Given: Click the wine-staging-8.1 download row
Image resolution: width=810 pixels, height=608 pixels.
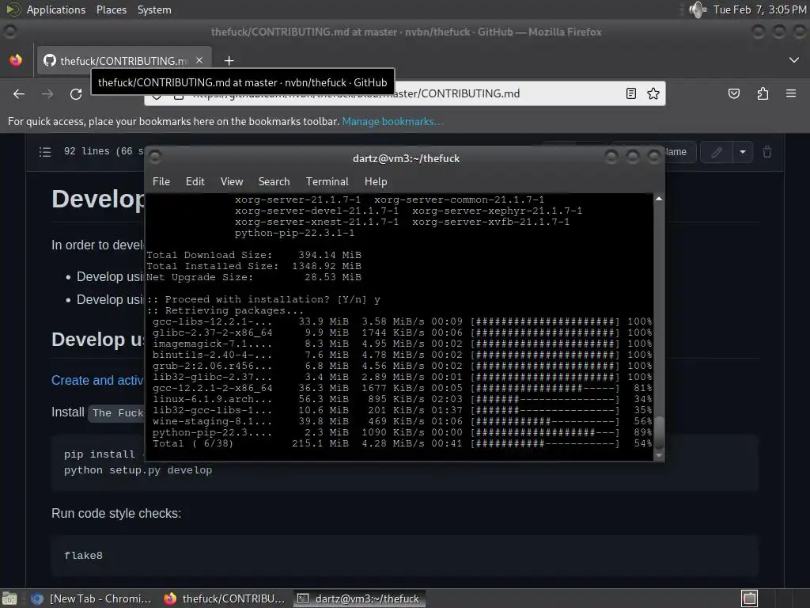Looking at the screenshot, I should click(x=402, y=421).
